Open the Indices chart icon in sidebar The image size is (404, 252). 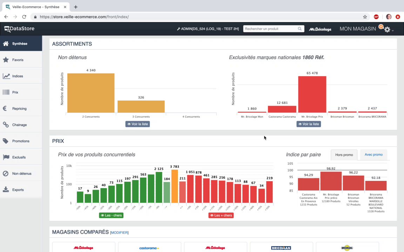tap(6, 76)
